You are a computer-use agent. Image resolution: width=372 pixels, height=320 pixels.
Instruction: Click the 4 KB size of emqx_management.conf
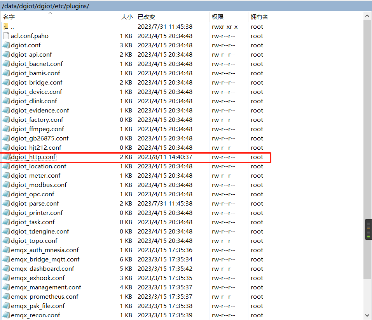pos(126,287)
